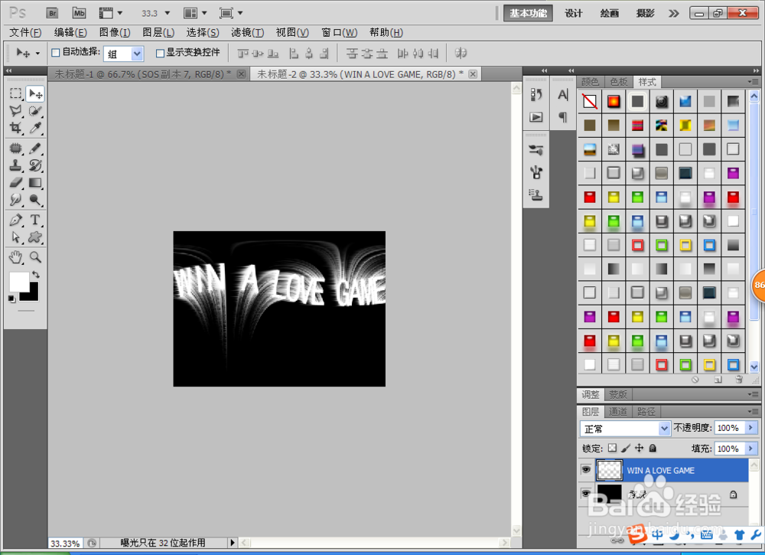The height and width of the screenshot is (555, 765).
Task: Hide the WIN A LOVE GAME layer
Action: click(586, 470)
